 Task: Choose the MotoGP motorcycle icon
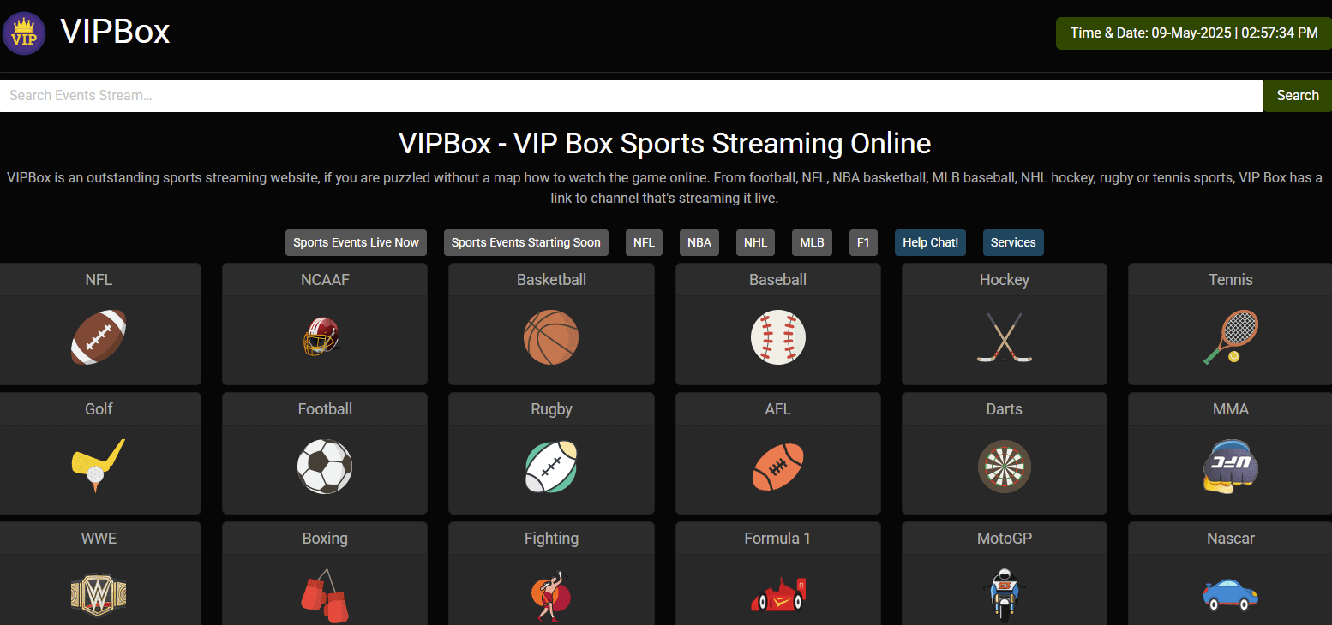1005,596
